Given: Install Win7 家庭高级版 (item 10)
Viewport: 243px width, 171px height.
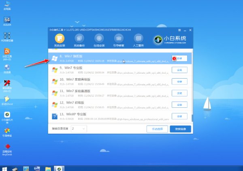Looking at the screenshot, I should click(179, 81).
